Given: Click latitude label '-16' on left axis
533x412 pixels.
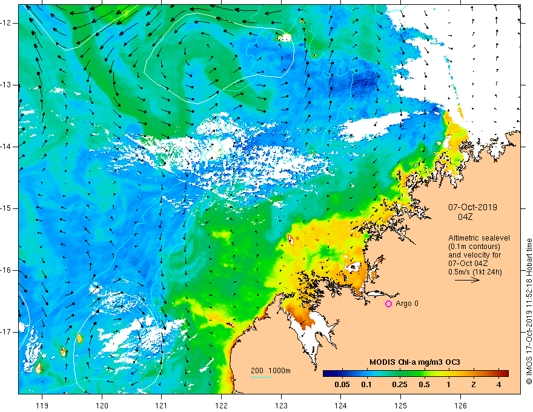Looking at the screenshot, I should (x=6, y=270).
